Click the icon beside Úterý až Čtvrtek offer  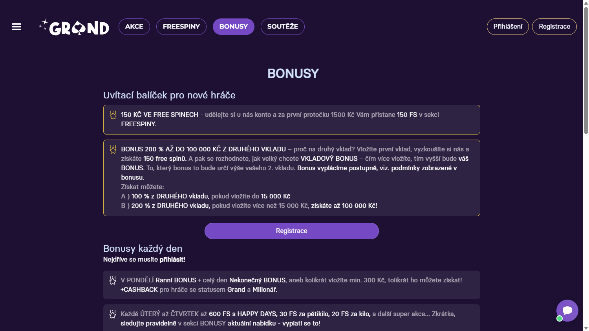pos(113,314)
